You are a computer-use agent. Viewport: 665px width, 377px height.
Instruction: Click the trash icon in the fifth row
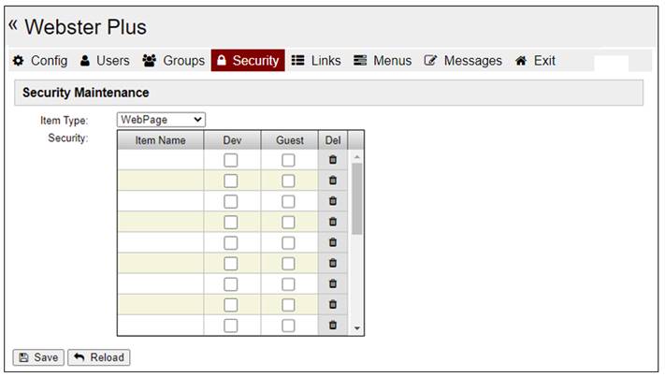(x=332, y=242)
